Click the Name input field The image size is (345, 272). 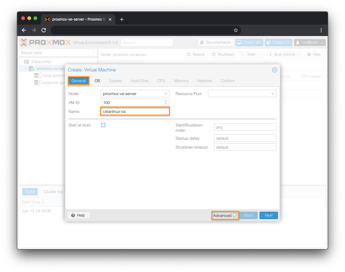pyautogui.click(x=135, y=111)
